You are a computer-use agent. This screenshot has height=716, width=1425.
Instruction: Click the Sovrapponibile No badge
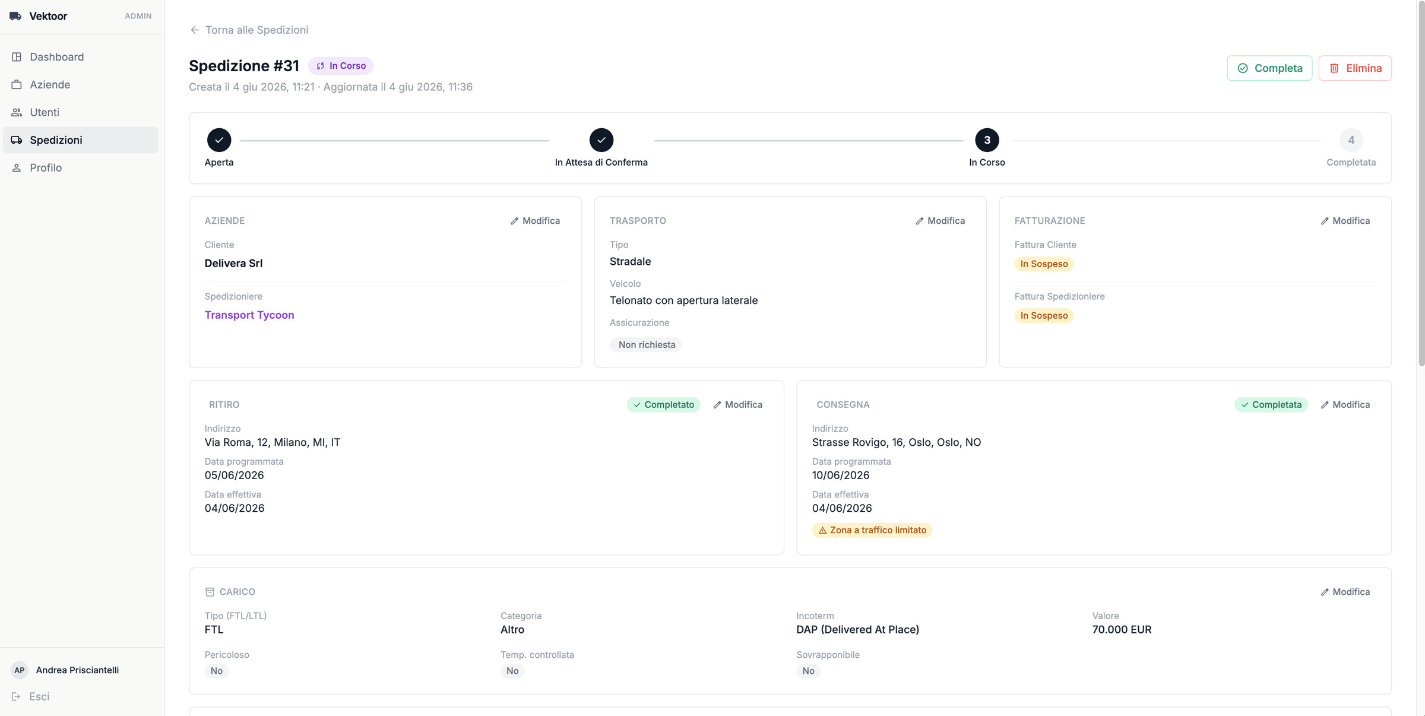click(808, 671)
